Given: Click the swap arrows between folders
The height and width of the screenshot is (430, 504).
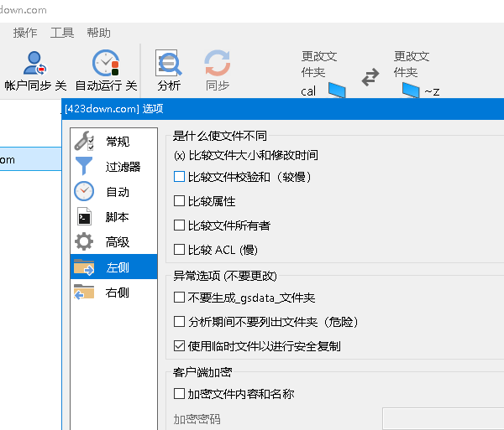Looking at the screenshot, I should coord(370,77).
